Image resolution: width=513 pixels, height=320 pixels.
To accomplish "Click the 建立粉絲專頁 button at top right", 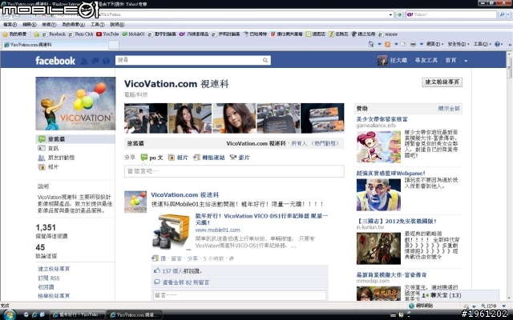I will [x=442, y=82].
